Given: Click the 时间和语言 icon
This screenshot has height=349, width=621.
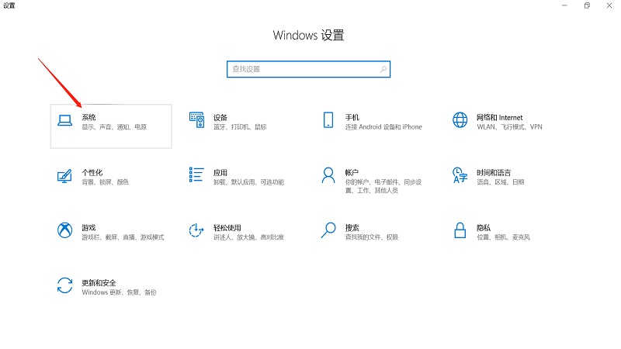Looking at the screenshot, I should (x=460, y=175).
